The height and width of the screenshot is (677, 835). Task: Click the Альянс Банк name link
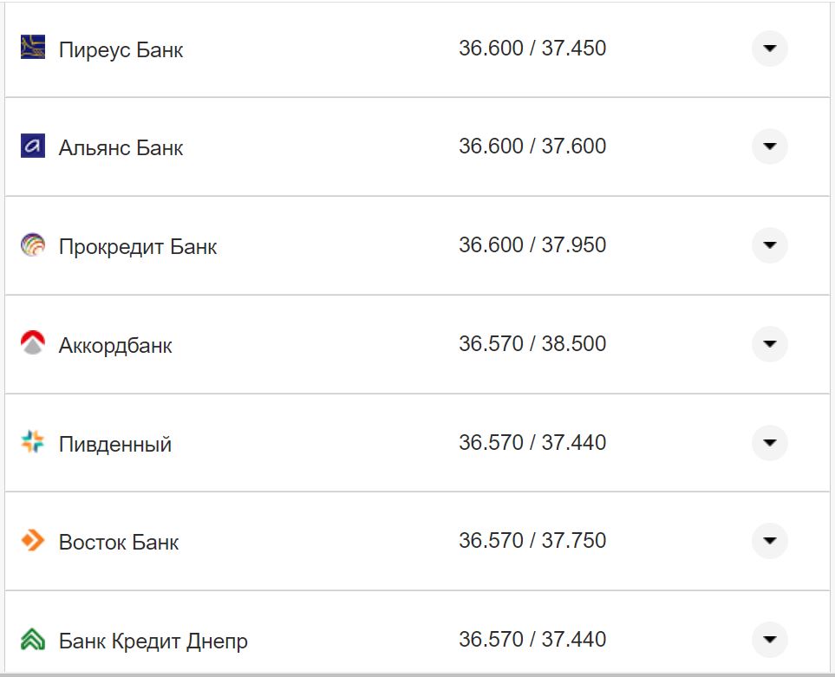118,146
